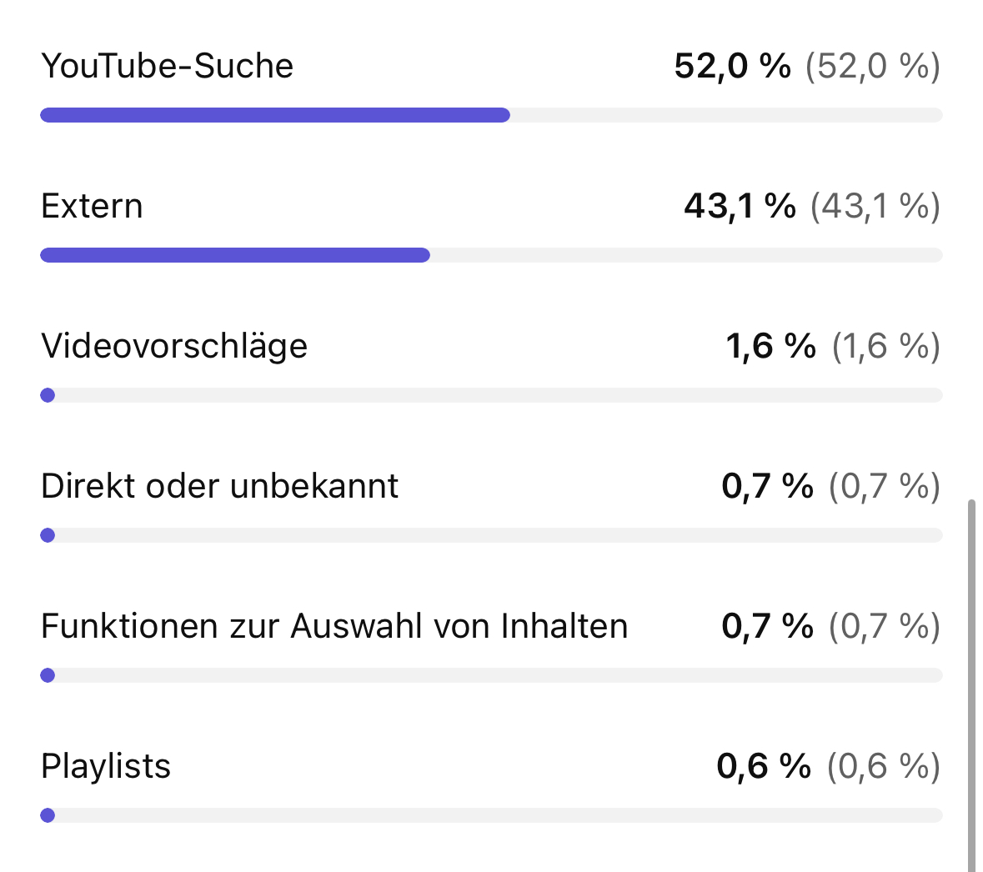Click the bold 52,0 % value

pyautogui.click(x=732, y=66)
